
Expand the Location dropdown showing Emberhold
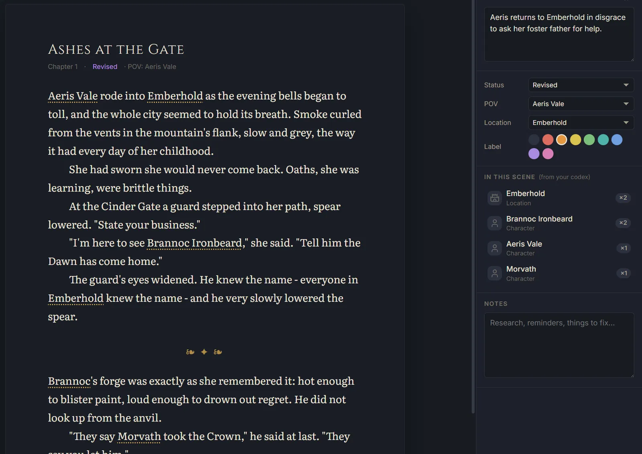581,123
